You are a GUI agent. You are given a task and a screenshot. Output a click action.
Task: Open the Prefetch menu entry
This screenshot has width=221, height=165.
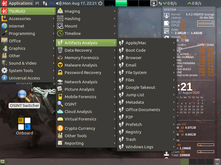[x=147, y=125]
